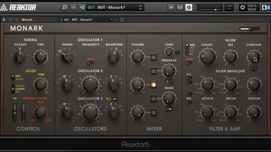Viewport: 271px width, 152px height.
Task: Toggle the audio engine power button
Action: tap(243, 7)
